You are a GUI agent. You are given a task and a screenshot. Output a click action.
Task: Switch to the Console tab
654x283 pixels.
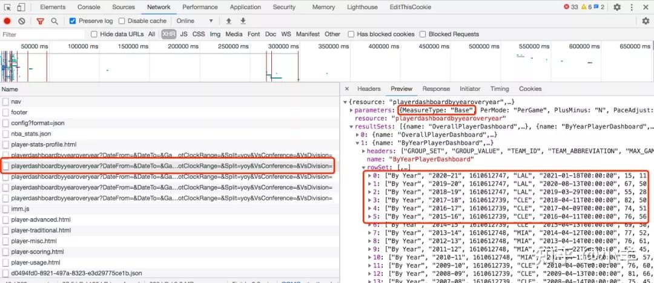click(89, 7)
